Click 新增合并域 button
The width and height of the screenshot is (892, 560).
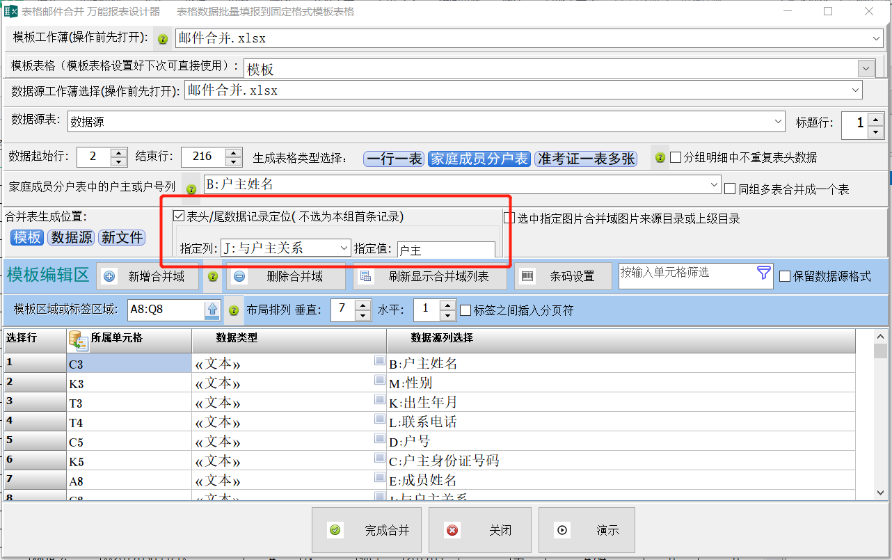pos(148,276)
